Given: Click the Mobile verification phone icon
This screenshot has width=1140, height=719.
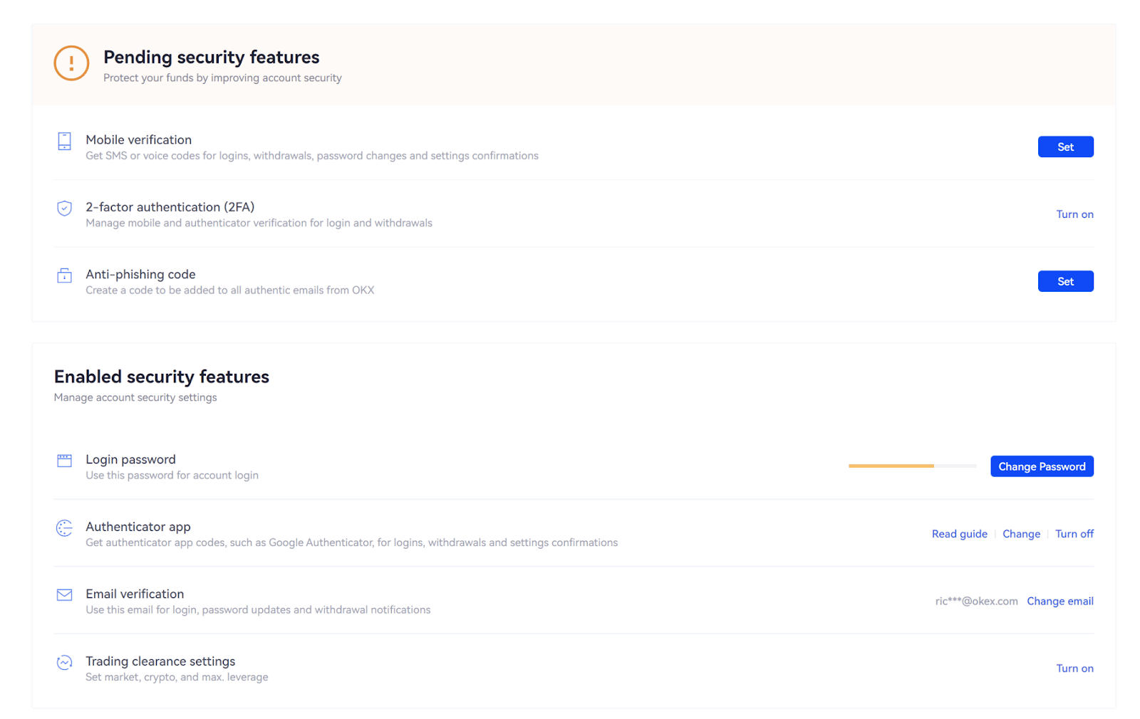Looking at the screenshot, I should [x=64, y=141].
